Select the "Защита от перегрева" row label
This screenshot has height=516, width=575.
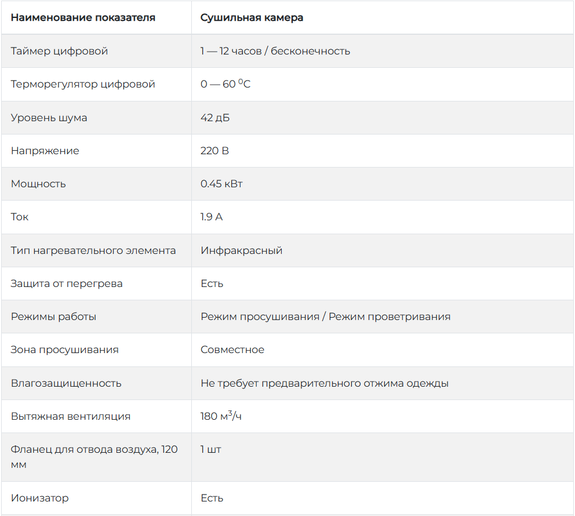pyautogui.click(x=67, y=284)
